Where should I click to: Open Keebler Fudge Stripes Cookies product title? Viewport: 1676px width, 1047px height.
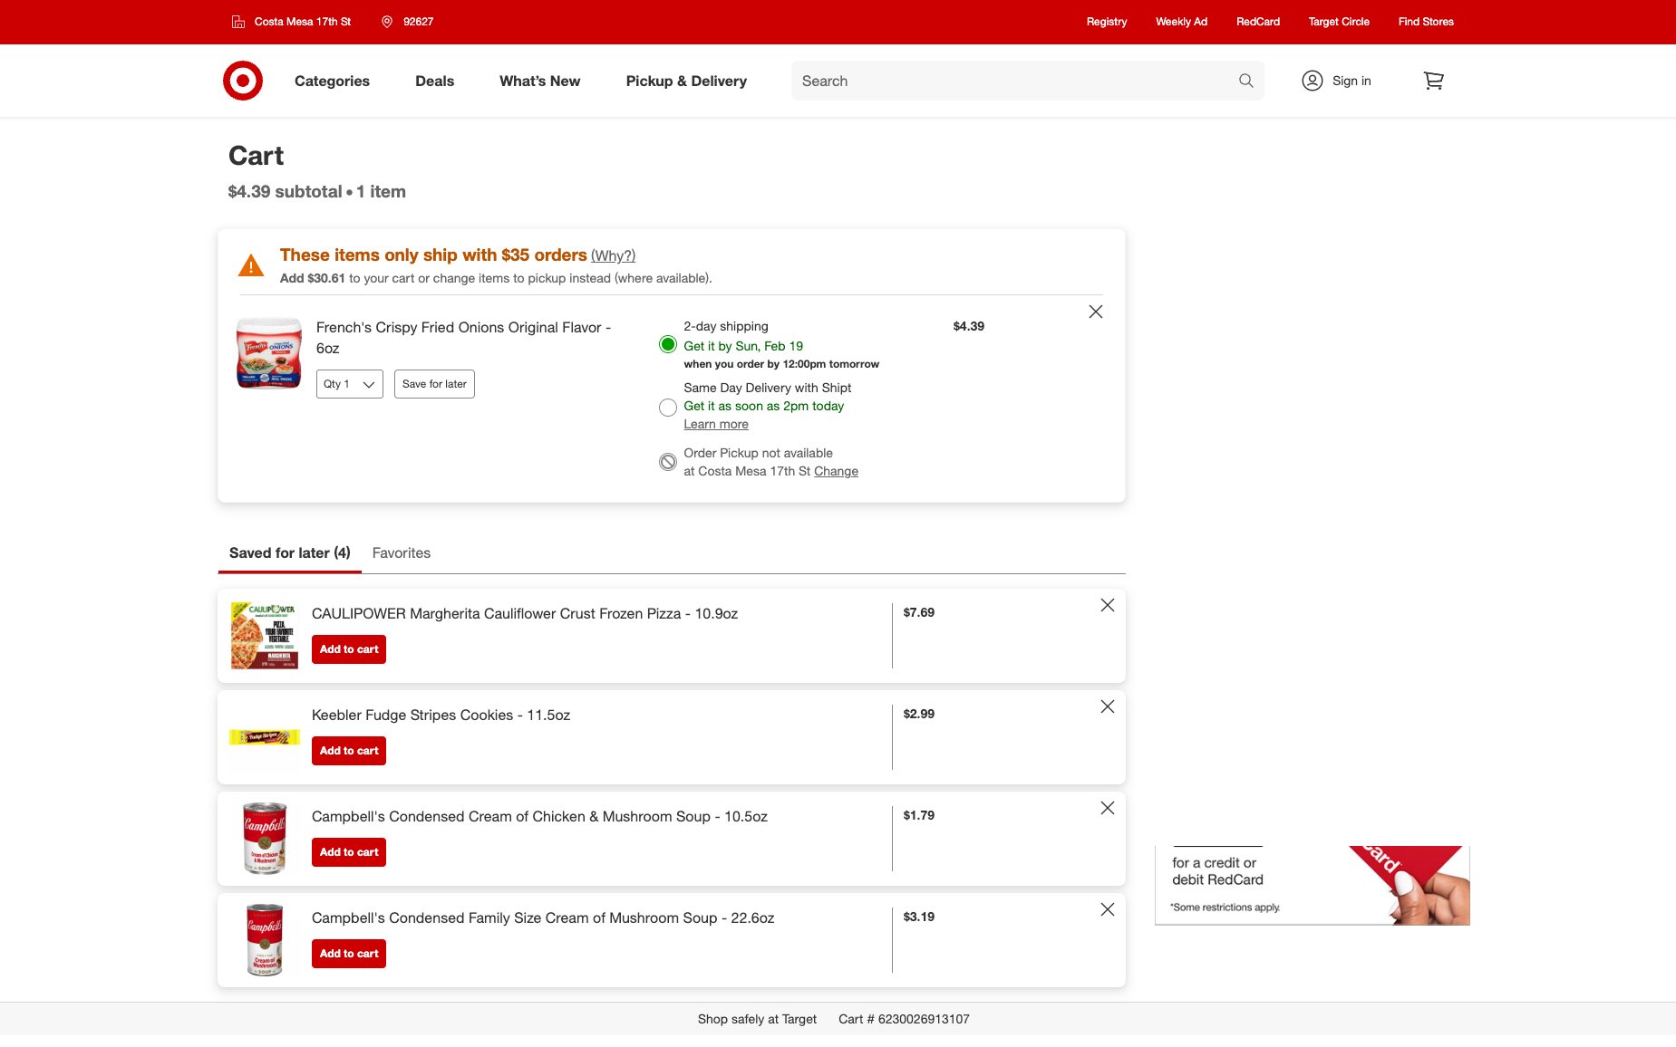[x=441, y=716]
